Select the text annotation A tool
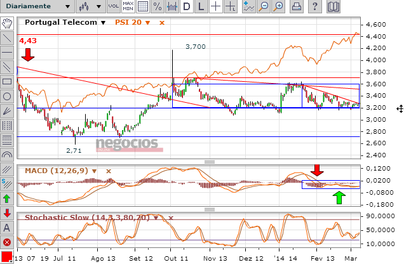The height and width of the screenshot is (267, 411). coord(7,228)
